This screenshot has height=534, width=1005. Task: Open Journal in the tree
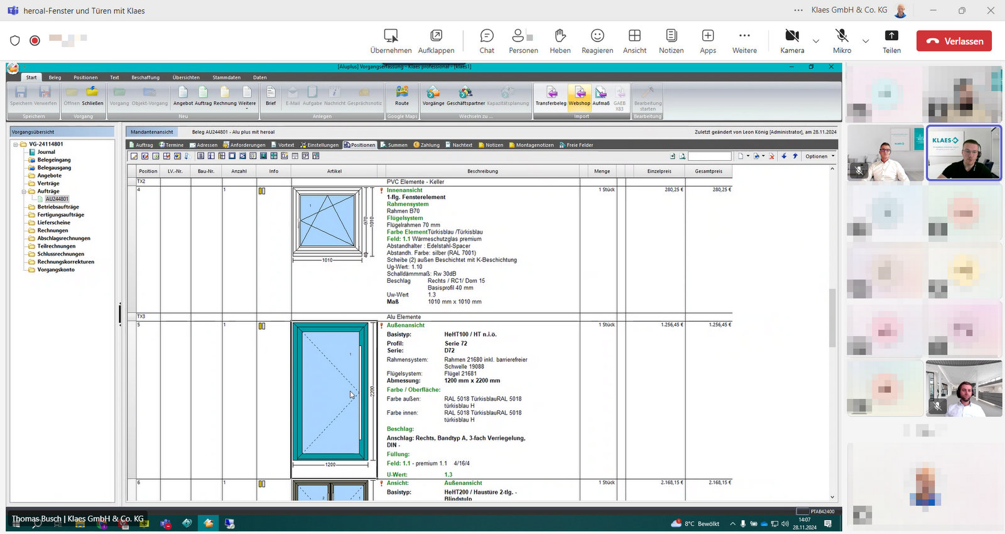[46, 152]
